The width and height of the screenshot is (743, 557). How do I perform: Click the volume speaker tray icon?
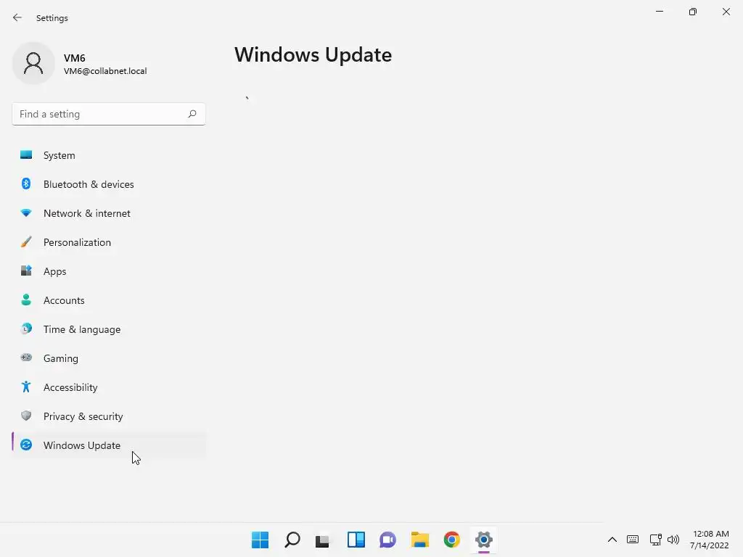tap(673, 540)
